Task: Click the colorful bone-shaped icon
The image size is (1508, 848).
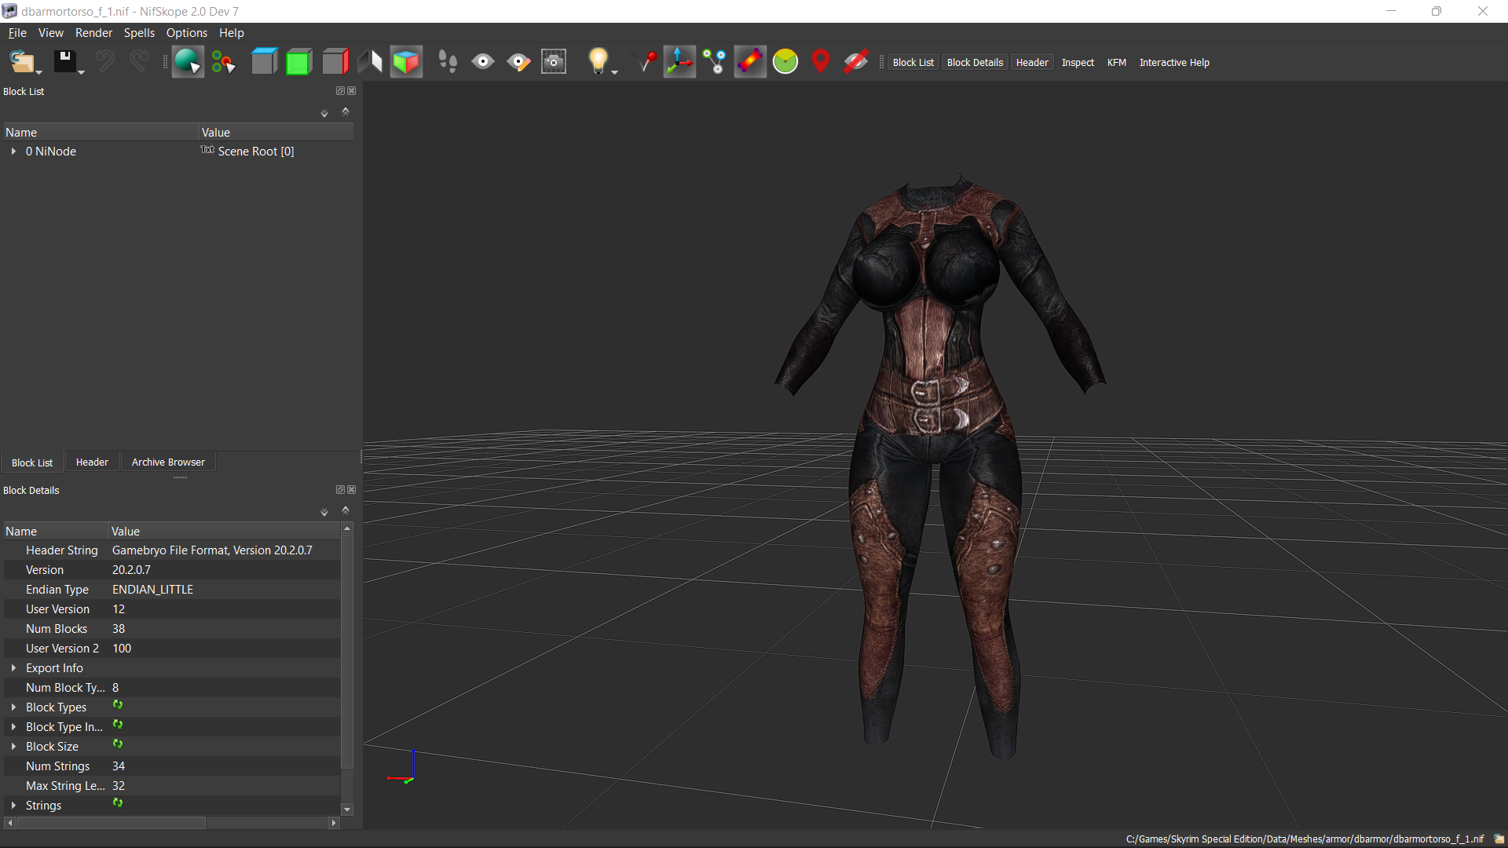Action: coord(750,62)
